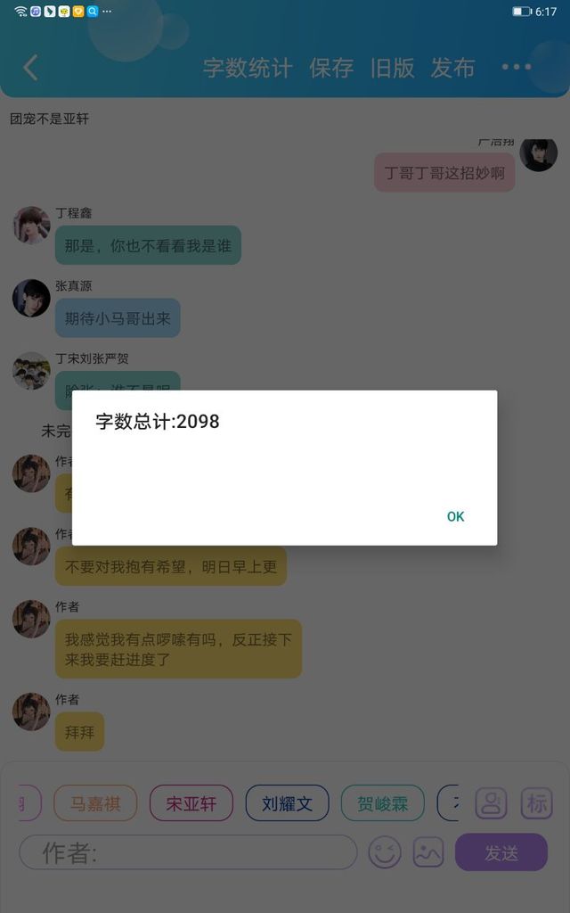The width and height of the screenshot is (570, 913).
Task: Tap 丁程鑫's avatar thumbnail
Action: tap(31, 226)
